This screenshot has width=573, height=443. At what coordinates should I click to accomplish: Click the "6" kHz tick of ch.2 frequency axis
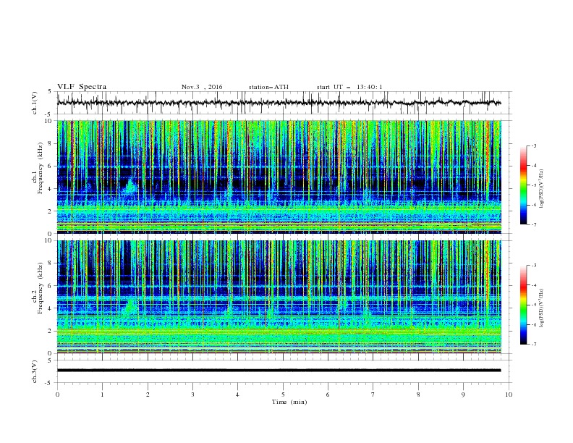50,286
